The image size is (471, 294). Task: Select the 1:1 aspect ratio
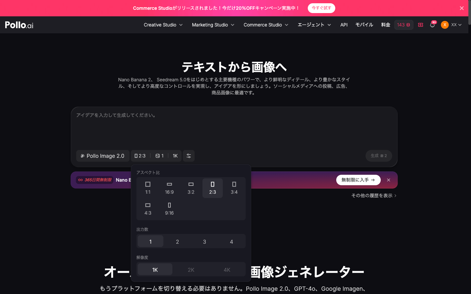[x=148, y=188]
